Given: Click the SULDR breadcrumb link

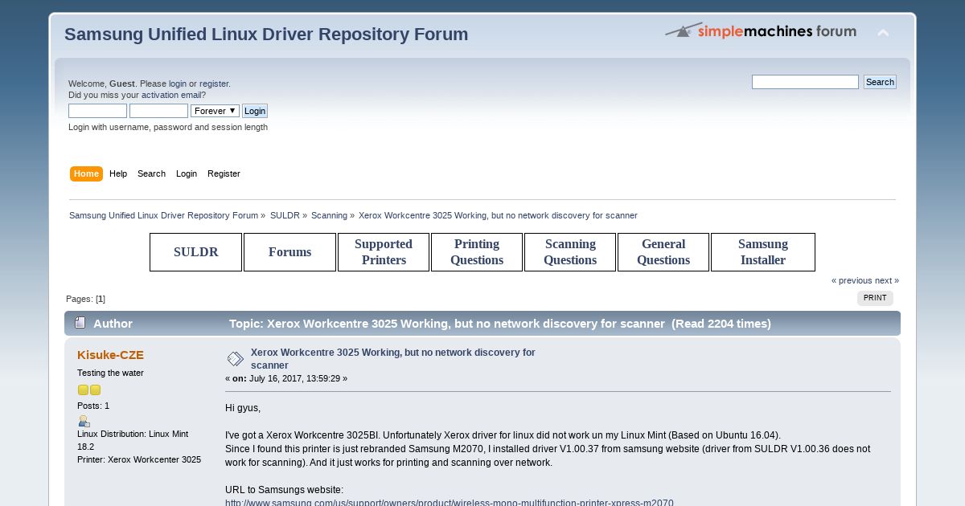Looking at the screenshot, I should (285, 215).
